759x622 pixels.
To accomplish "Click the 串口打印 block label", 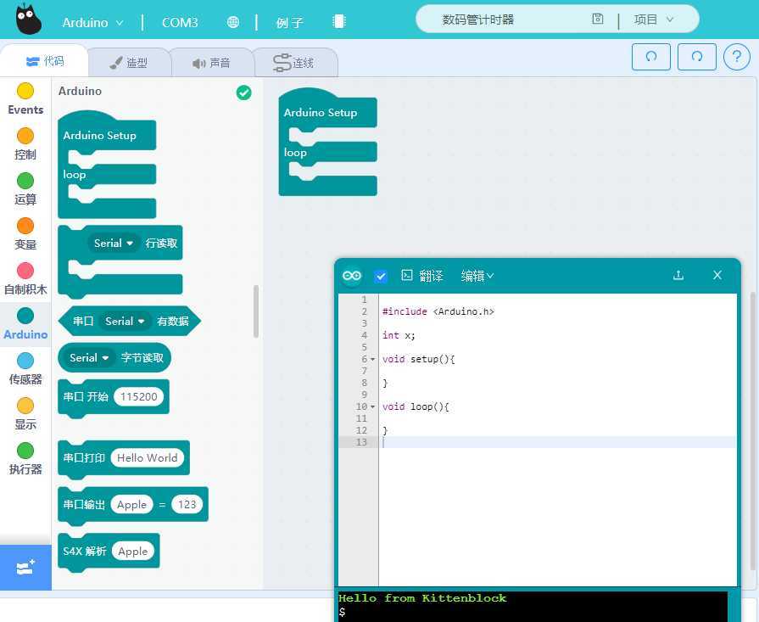I will 84,457.
